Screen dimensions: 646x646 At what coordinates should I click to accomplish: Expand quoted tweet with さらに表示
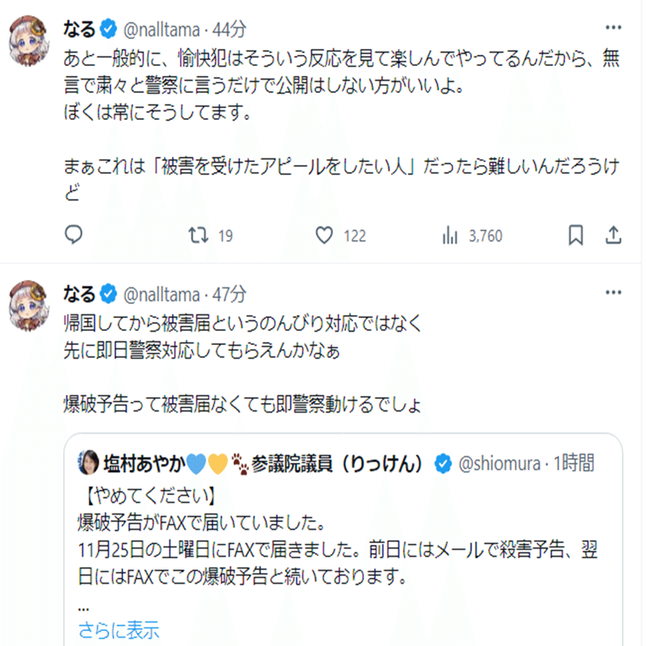(x=119, y=629)
